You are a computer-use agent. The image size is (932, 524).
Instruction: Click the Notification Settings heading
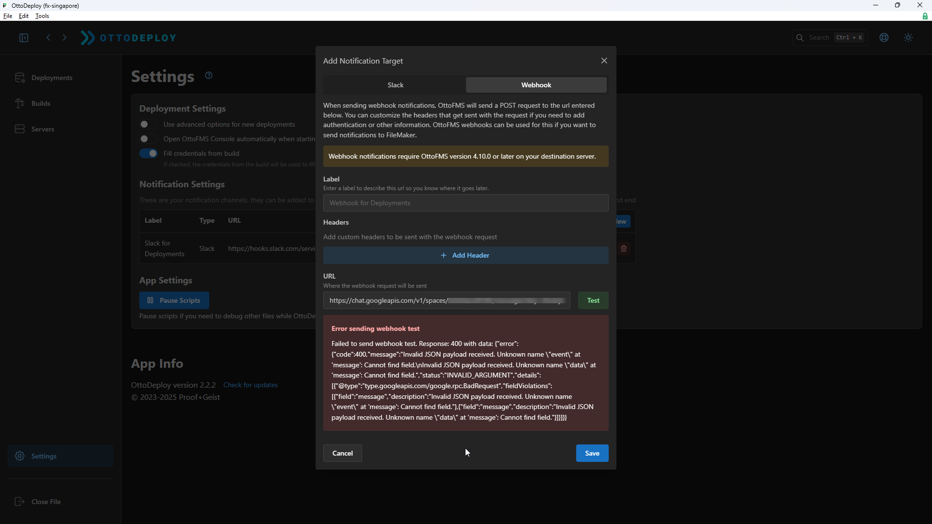click(182, 184)
